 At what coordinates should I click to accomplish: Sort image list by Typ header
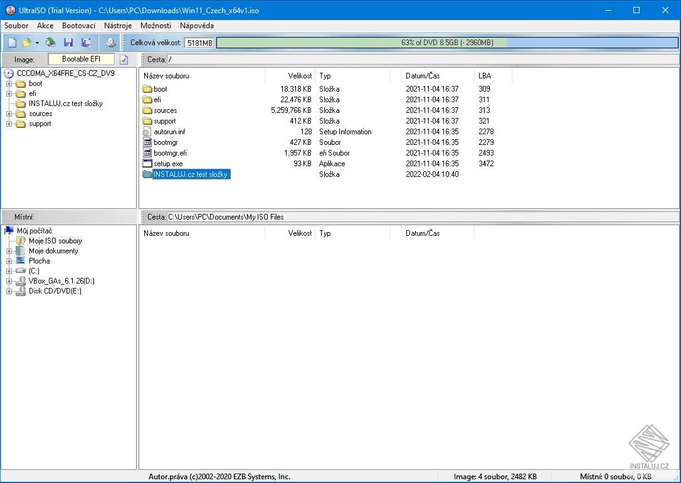pyautogui.click(x=352, y=75)
